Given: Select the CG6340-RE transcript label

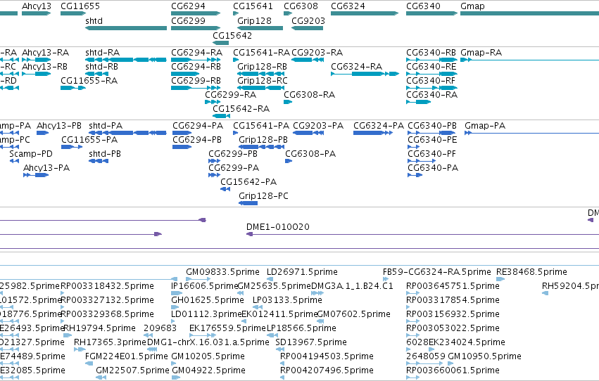Looking at the screenshot, I should tap(431, 66).
